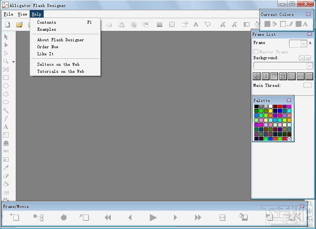Screen dimensions: 316x229
Task: Open the Background color dropdown
Action: pos(309,65)
